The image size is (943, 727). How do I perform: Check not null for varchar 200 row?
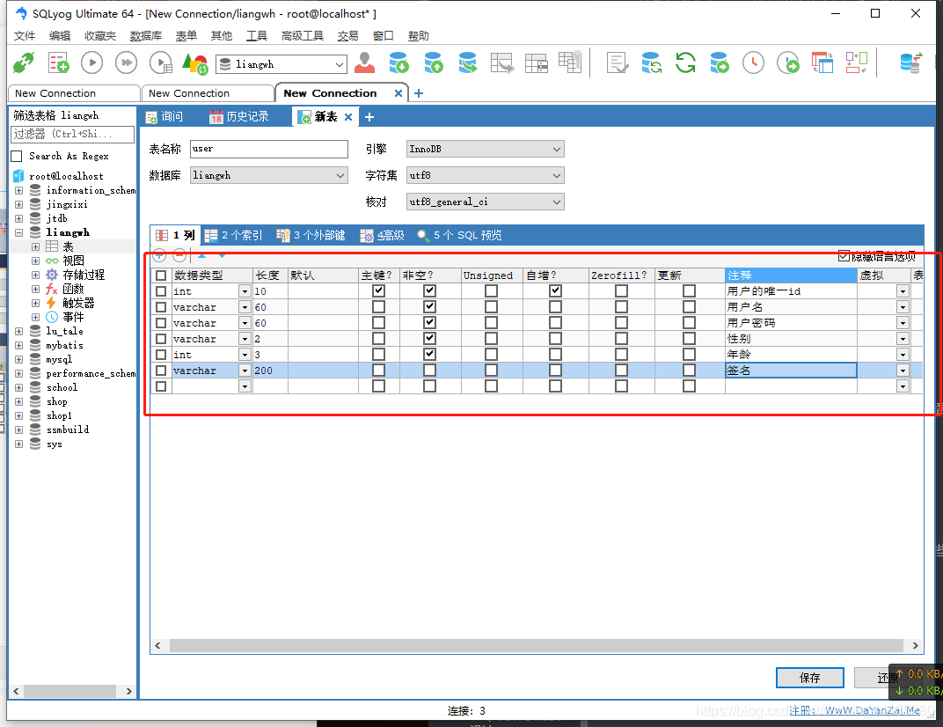coord(429,371)
